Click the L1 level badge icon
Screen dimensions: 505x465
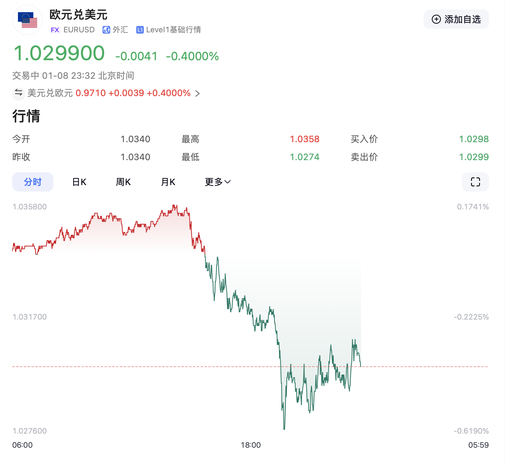(x=140, y=30)
